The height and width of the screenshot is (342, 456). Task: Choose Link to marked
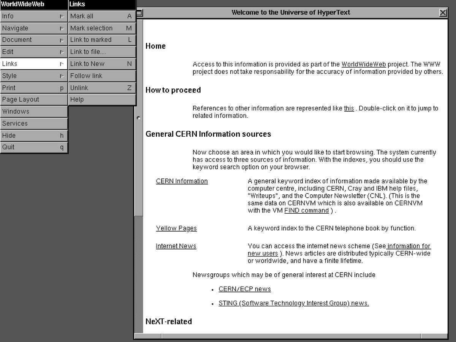102,40
